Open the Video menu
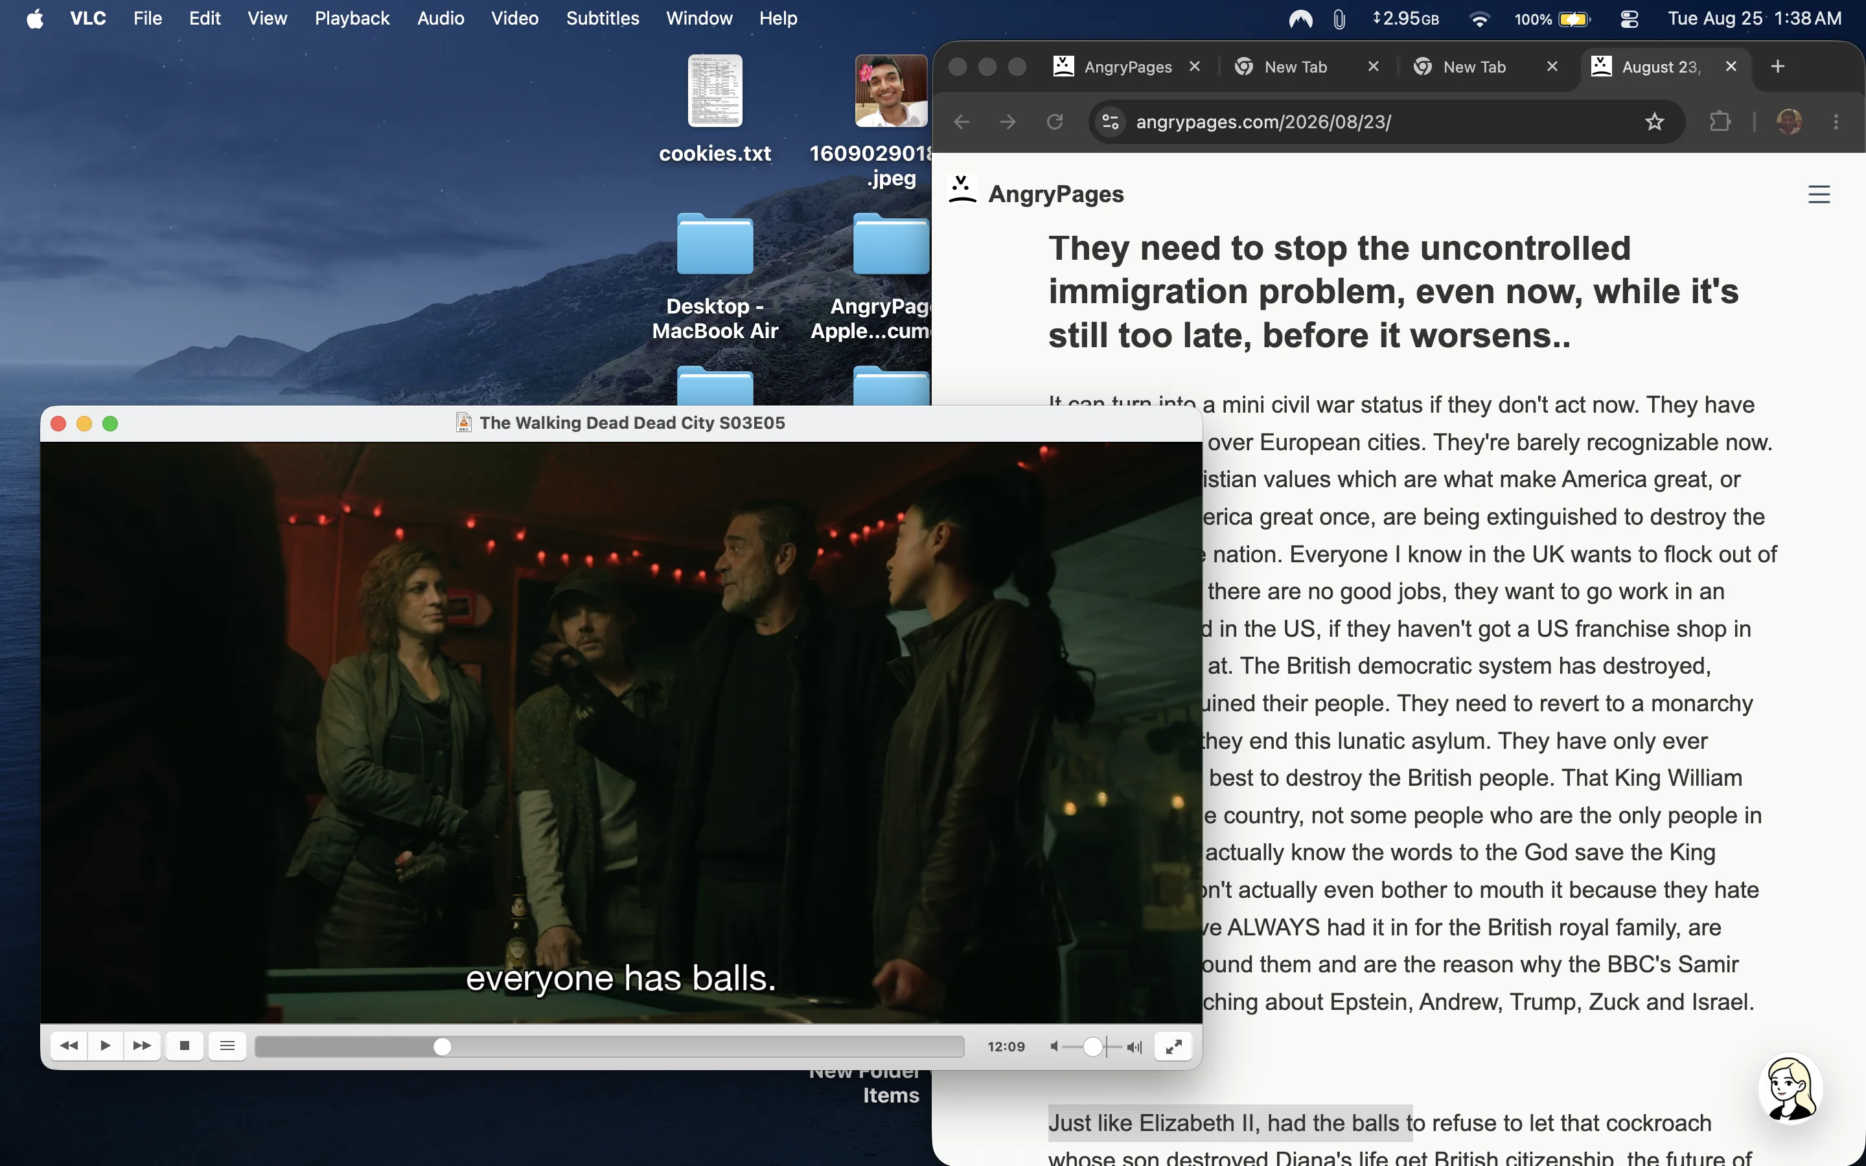This screenshot has width=1866, height=1166. (x=514, y=19)
